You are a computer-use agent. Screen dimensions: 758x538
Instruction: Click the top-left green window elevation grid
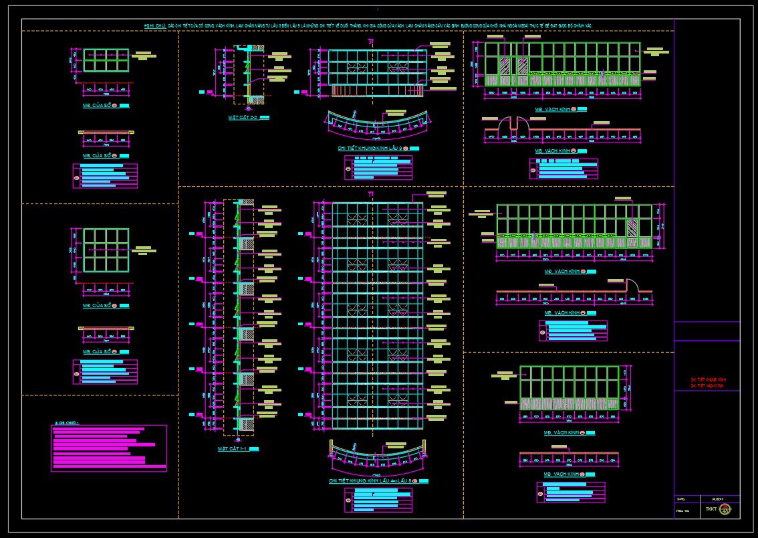(106, 60)
